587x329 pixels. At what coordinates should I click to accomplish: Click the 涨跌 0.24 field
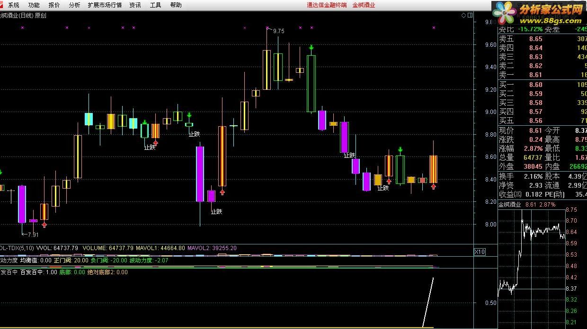521,140
